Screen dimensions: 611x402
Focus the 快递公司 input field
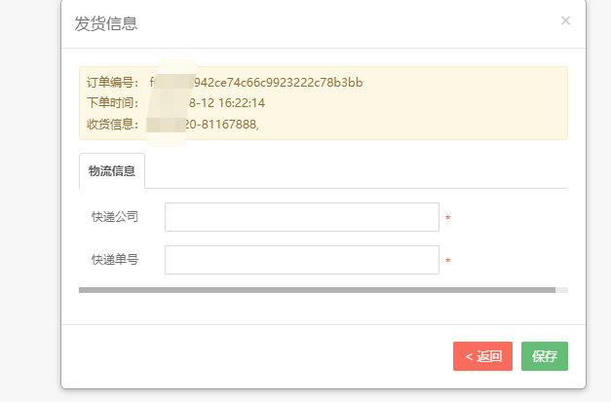pyautogui.click(x=301, y=217)
